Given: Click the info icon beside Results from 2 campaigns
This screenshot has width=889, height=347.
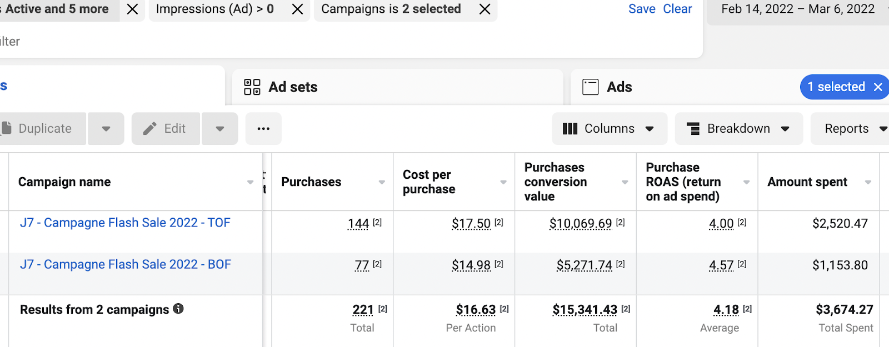Looking at the screenshot, I should coord(178,309).
